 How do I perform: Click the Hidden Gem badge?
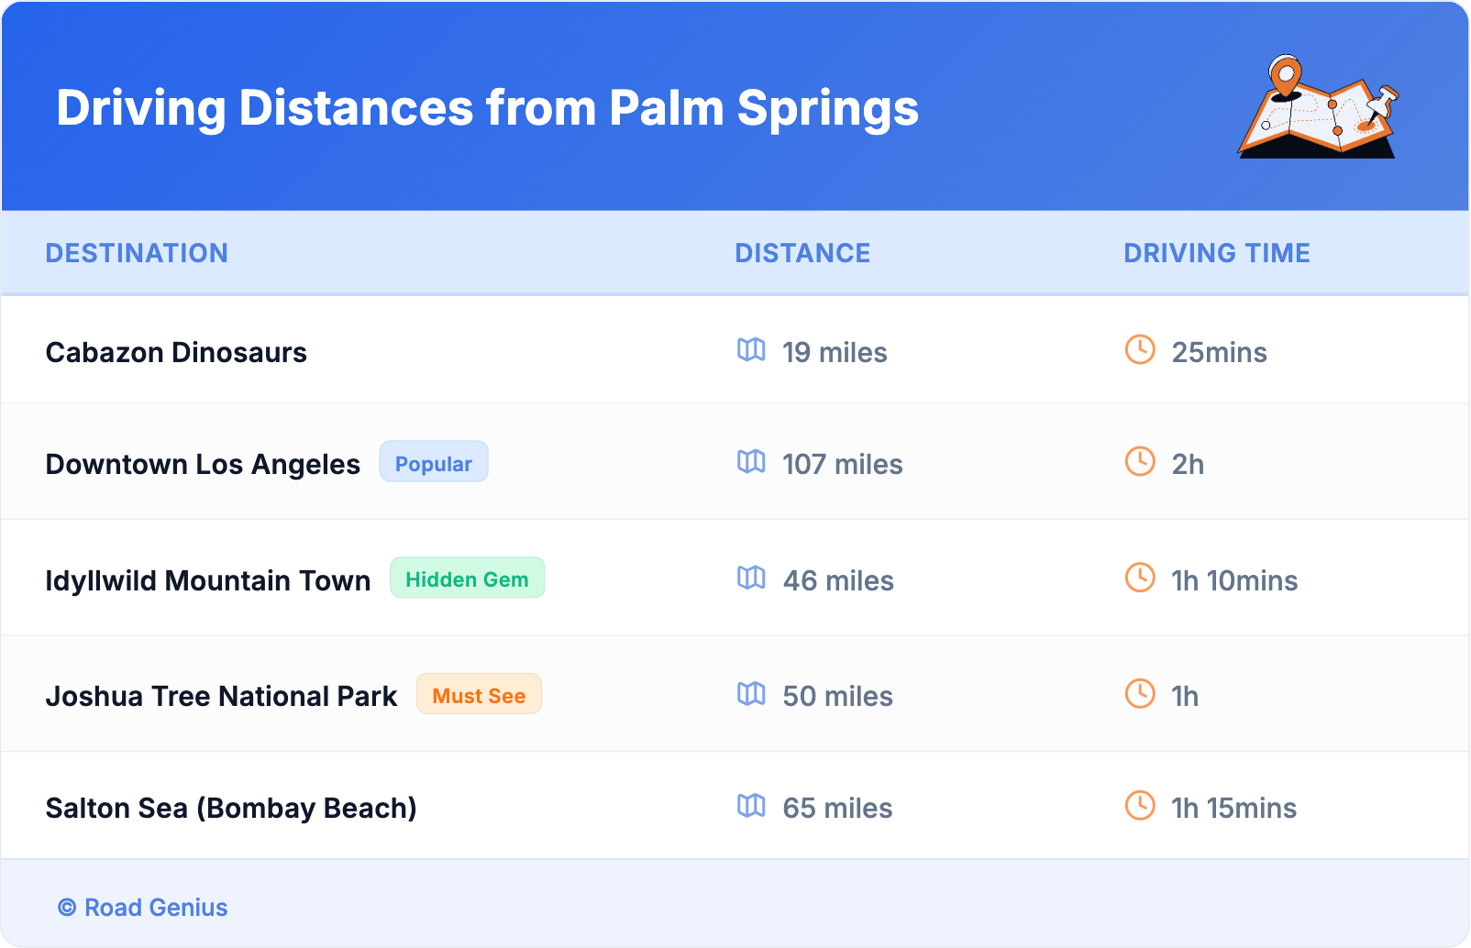tap(467, 579)
